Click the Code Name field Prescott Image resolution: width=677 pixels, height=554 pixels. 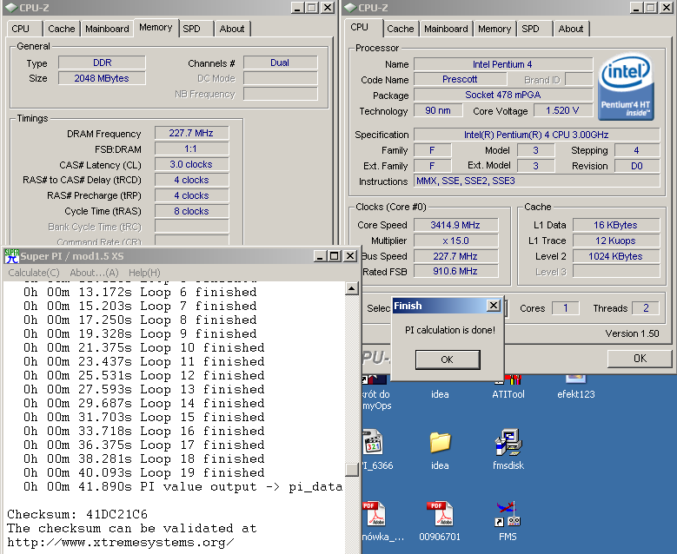[461, 79]
